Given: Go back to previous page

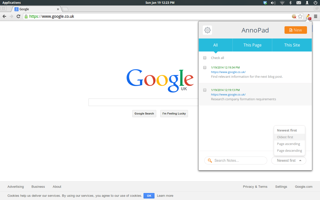Looking at the screenshot, I should point(4,16).
